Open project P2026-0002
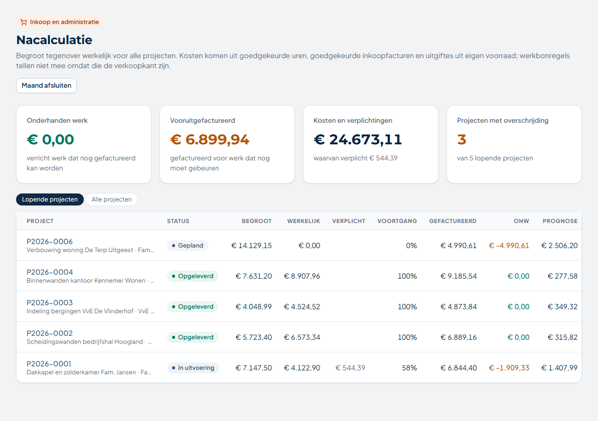 [x=50, y=333]
